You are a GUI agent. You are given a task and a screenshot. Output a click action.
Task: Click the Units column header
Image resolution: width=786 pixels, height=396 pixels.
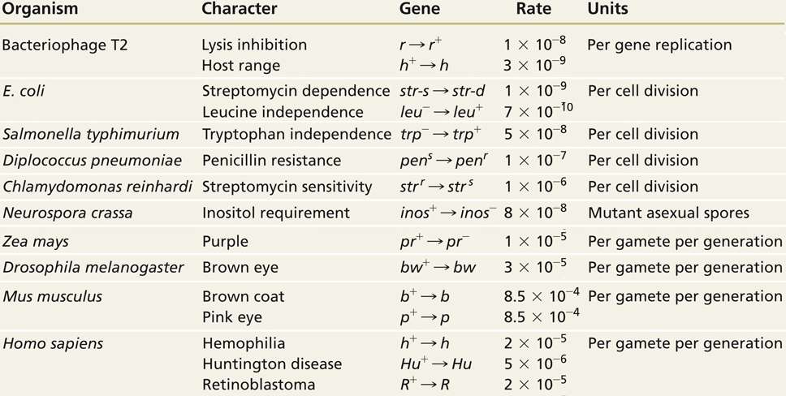(607, 11)
